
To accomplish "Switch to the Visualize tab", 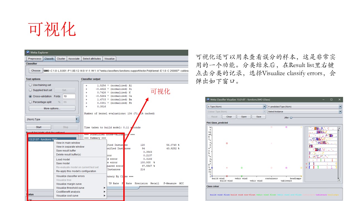I will [x=109, y=59].
